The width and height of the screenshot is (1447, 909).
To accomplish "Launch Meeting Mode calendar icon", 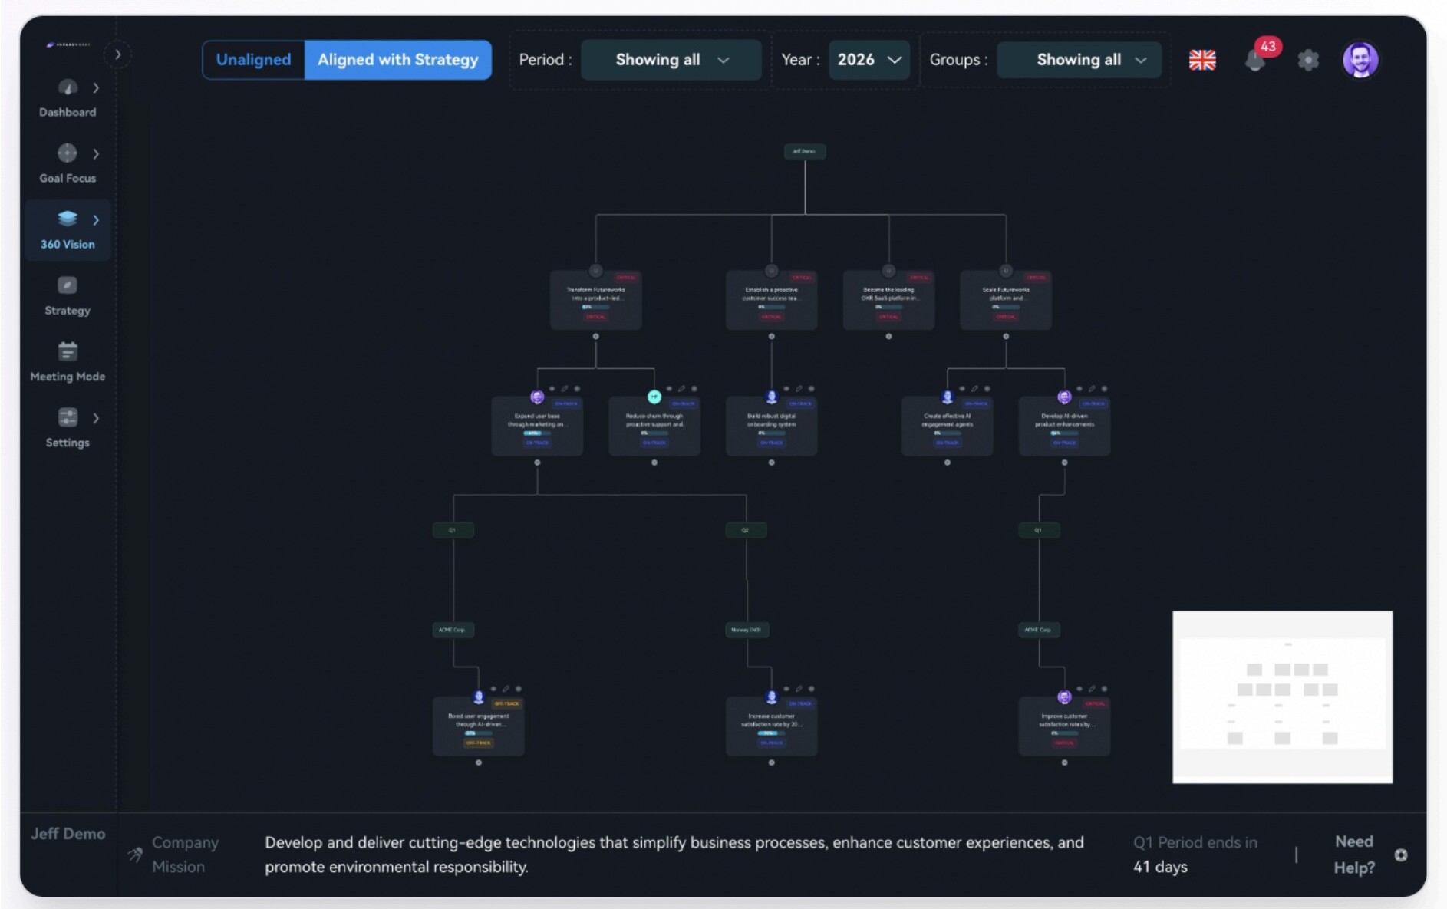I will pyautogui.click(x=68, y=351).
